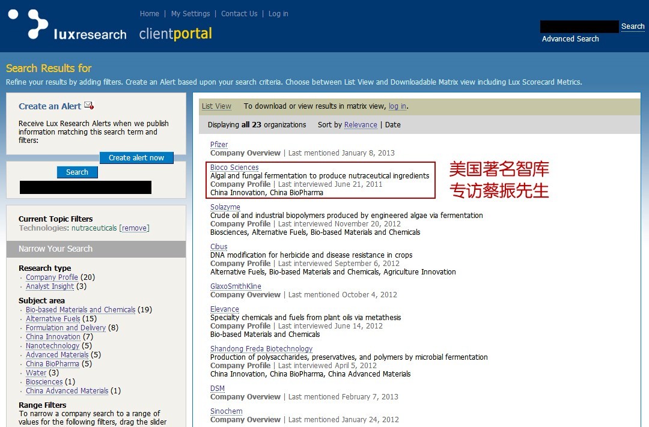Viewport: 649px width, 427px height.
Task: Open My Settings from the top menu
Action: [190, 13]
